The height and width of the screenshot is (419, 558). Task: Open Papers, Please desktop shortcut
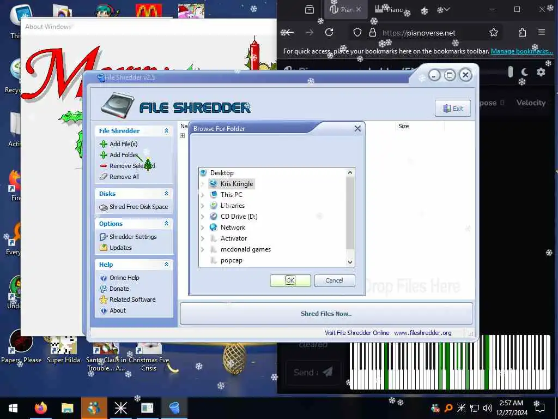(21, 346)
